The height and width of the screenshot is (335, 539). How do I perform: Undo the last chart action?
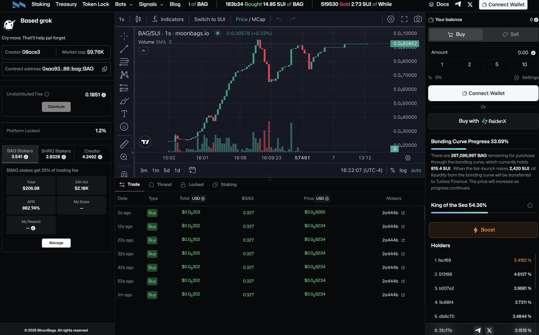(x=279, y=19)
